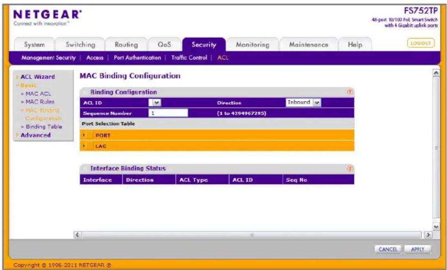Open the Direction Inbound dropdown
447x270 pixels.
point(303,102)
